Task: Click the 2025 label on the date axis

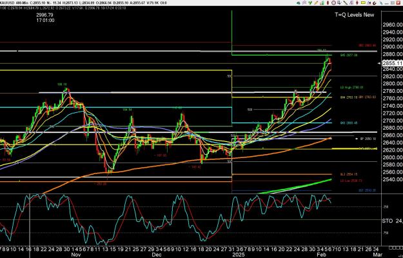Action: click(x=238, y=255)
